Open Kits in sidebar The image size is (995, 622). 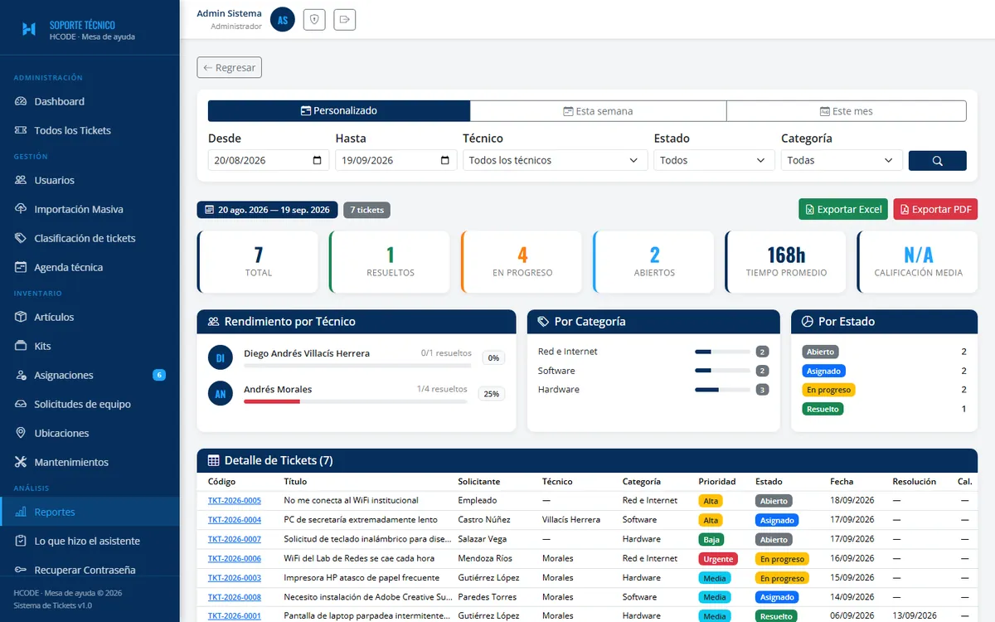click(90, 346)
